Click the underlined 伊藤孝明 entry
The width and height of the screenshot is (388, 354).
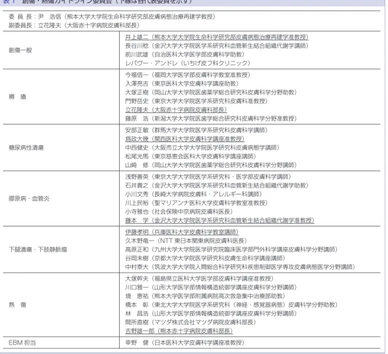coord(182,232)
